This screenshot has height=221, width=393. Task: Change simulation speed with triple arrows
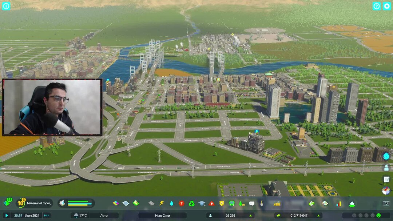tap(46, 215)
